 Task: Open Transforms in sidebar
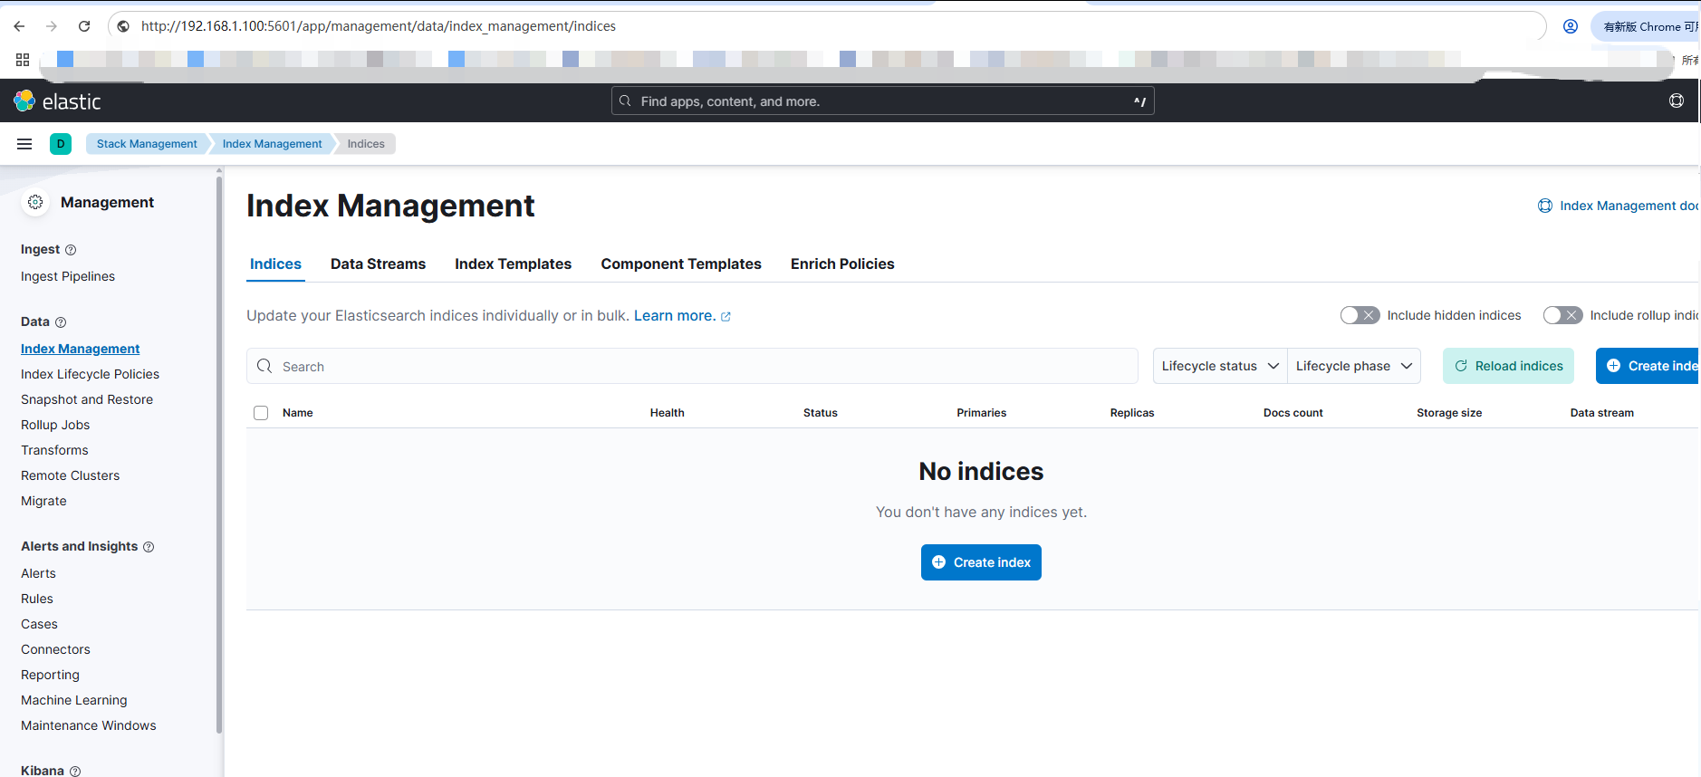pyautogui.click(x=54, y=450)
